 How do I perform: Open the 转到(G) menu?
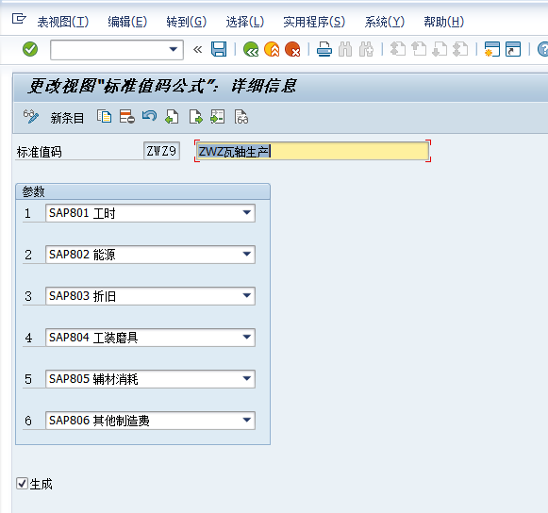pos(186,22)
